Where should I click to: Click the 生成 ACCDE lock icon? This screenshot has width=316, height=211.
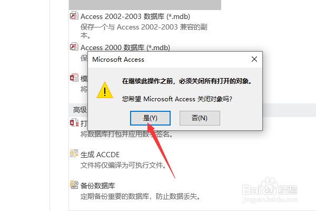[x=74, y=154]
